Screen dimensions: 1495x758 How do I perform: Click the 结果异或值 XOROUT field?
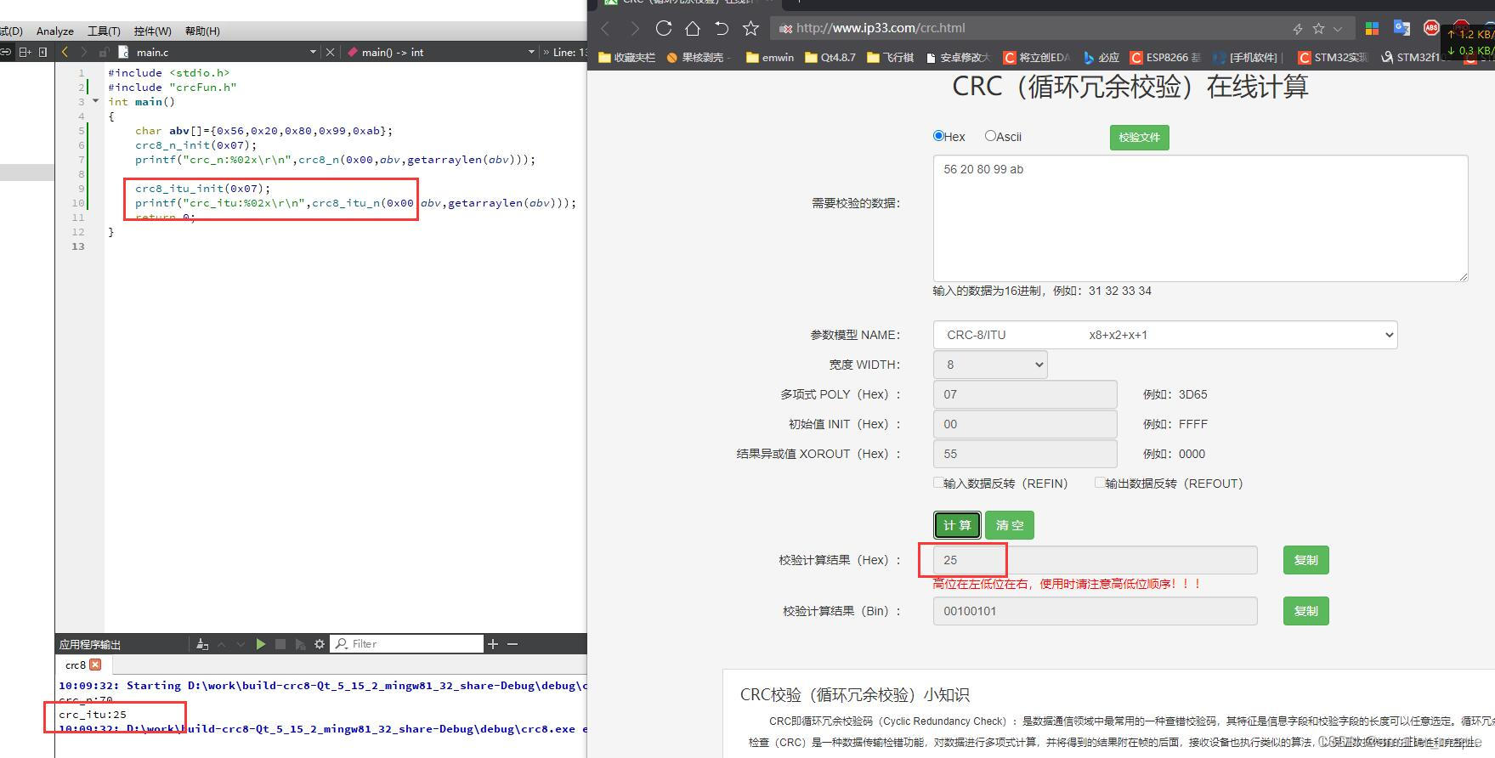pos(1025,454)
